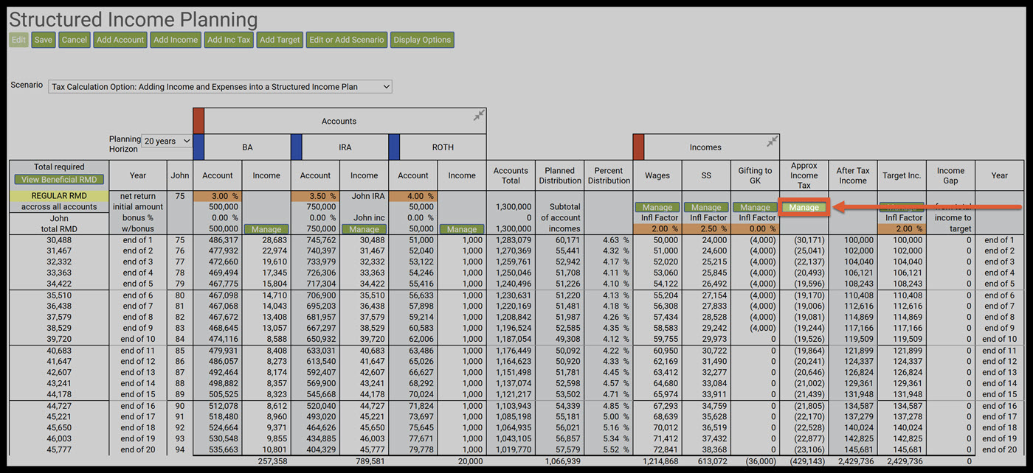Select the Percent Distribution column header
The height and width of the screenshot is (473, 1033).
click(x=609, y=175)
